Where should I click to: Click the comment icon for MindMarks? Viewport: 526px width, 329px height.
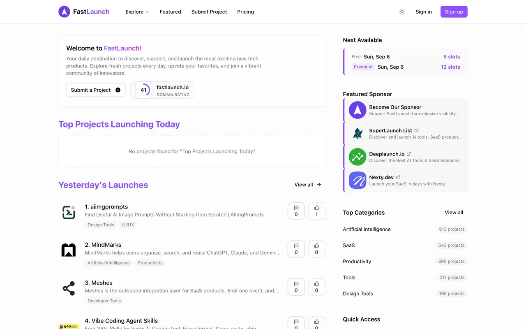click(x=296, y=249)
